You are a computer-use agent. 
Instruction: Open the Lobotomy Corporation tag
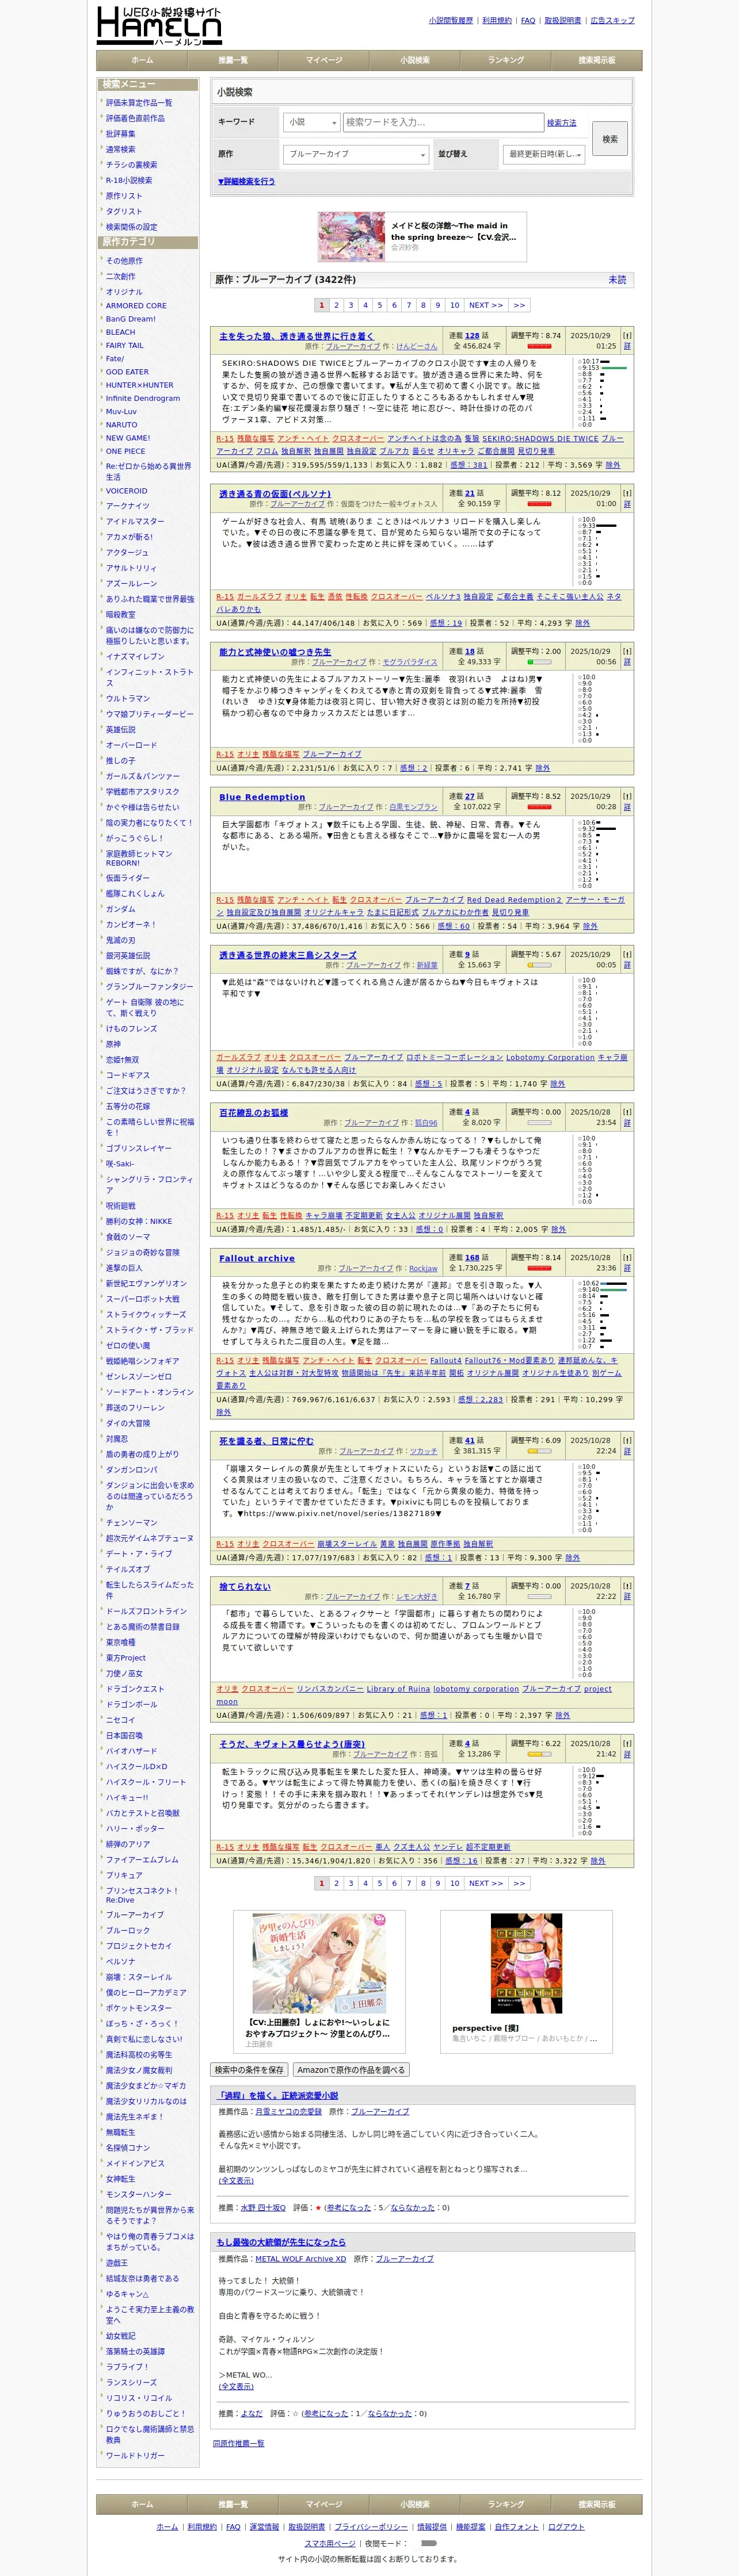550,1057
